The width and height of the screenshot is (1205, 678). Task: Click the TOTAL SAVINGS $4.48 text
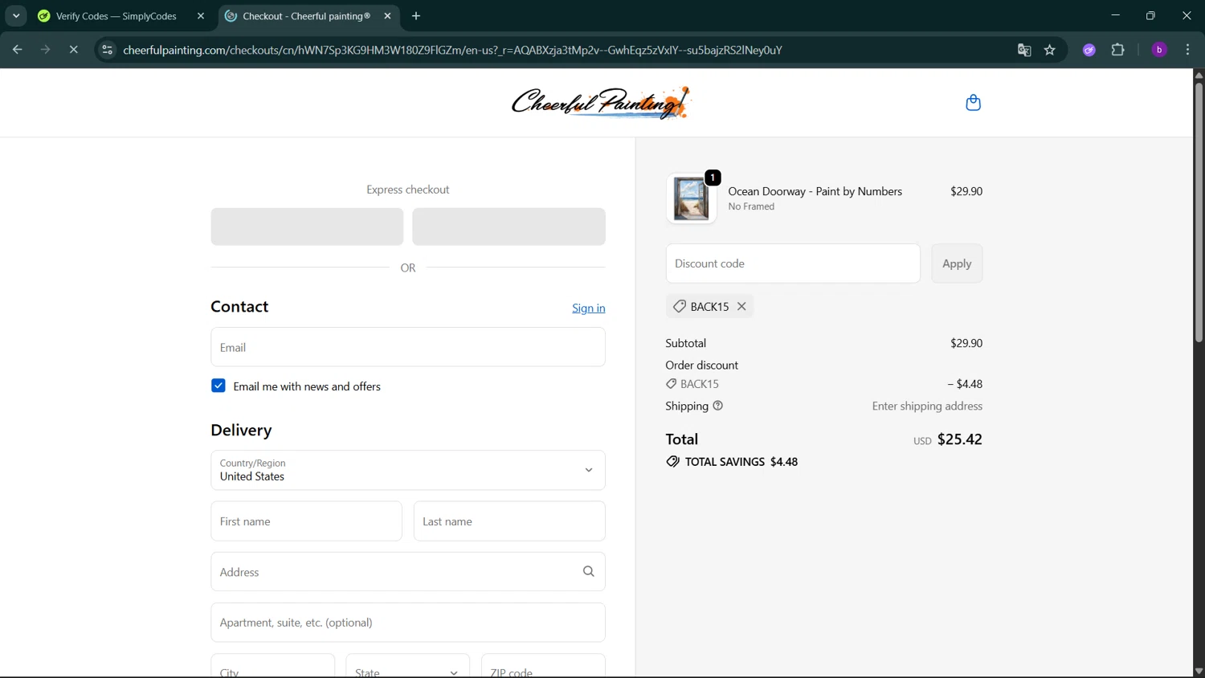click(x=741, y=462)
